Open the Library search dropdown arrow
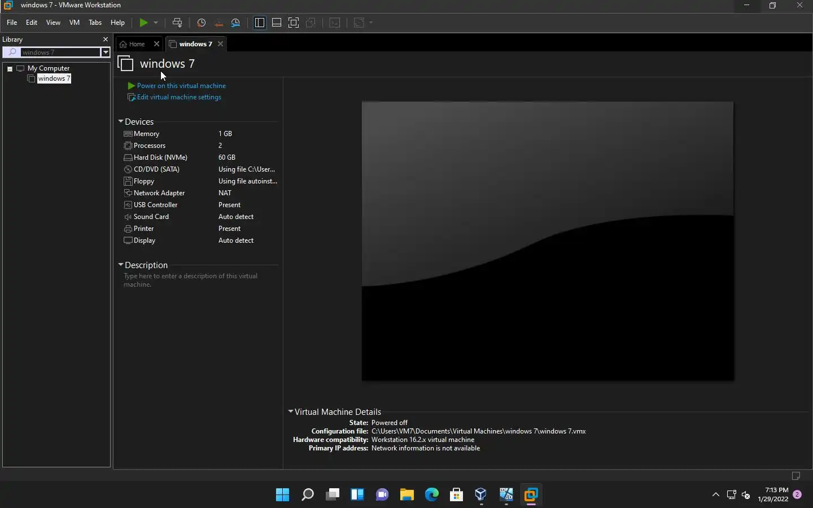 pos(105,52)
